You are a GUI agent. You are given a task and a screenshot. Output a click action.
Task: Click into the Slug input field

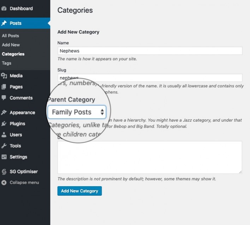(x=150, y=78)
